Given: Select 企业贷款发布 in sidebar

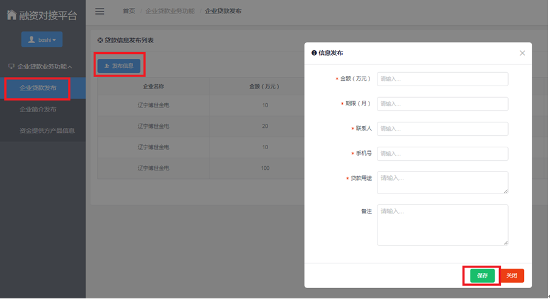Looking at the screenshot, I should click(38, 89).
